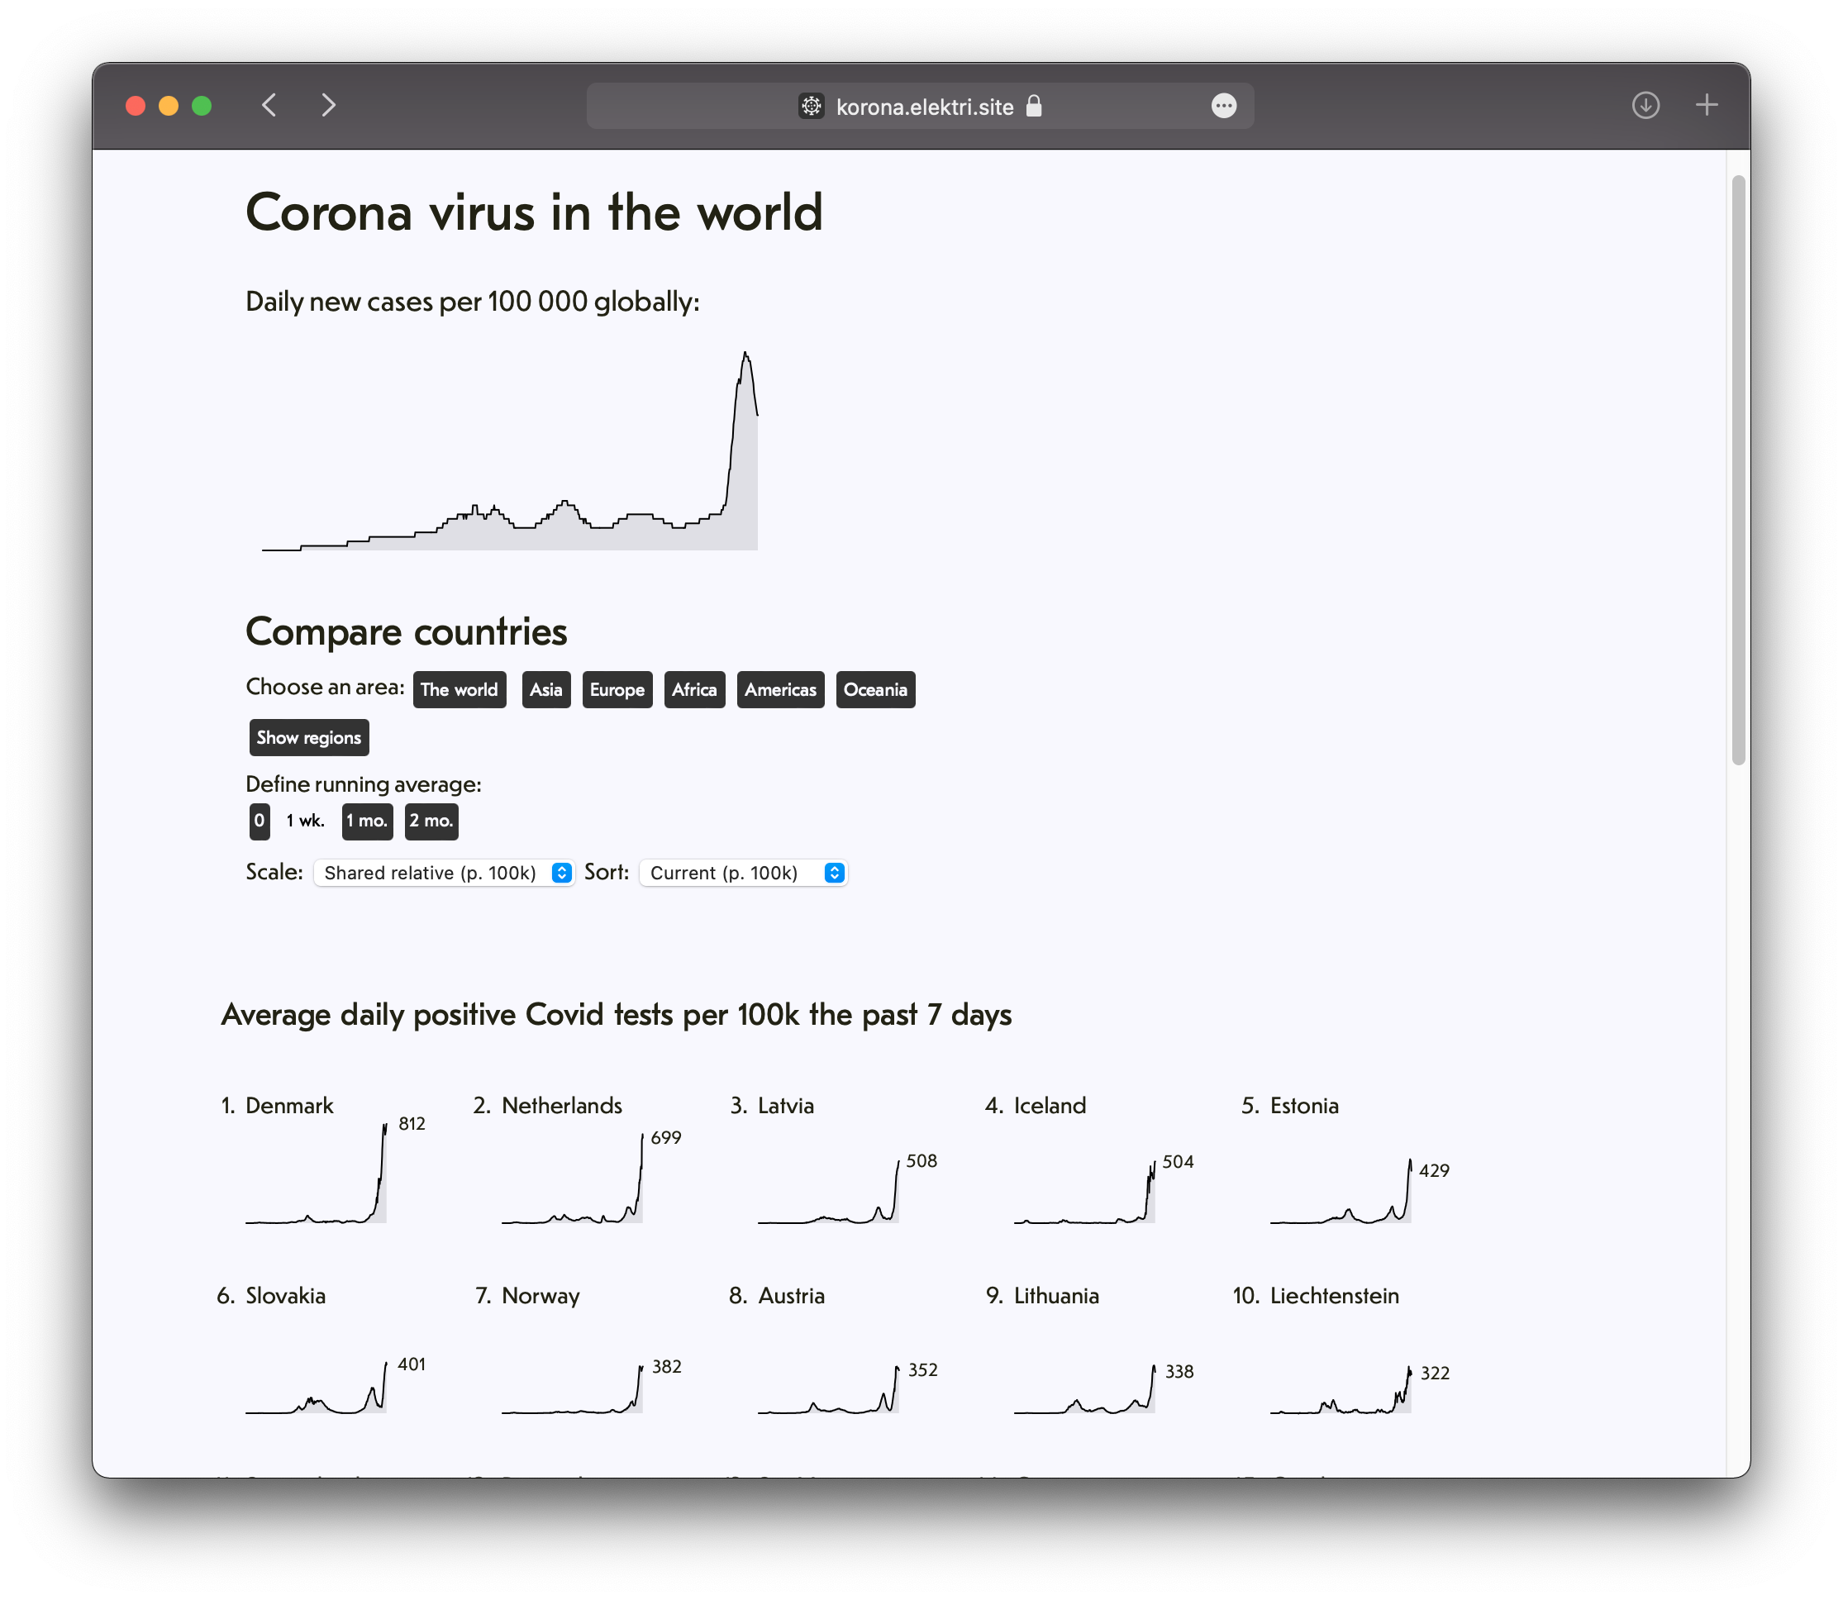Click the browser forward arrow
Viewport: 1843px width, 1600px height.
click(329, 105)
